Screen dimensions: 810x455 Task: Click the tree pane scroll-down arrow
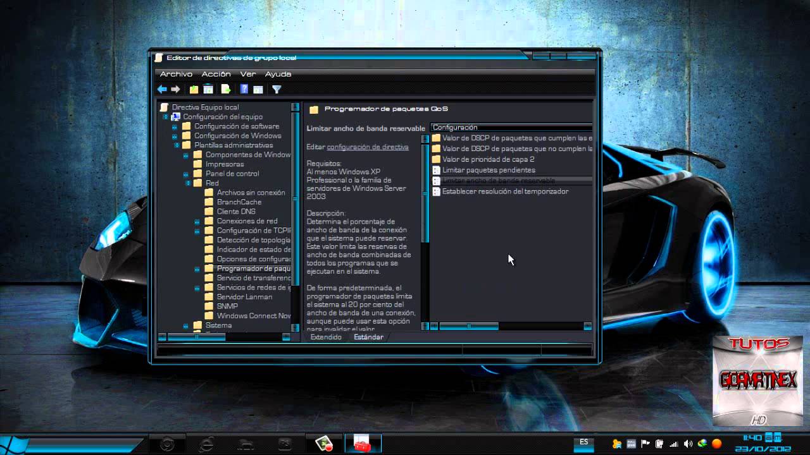click(295, 327)
